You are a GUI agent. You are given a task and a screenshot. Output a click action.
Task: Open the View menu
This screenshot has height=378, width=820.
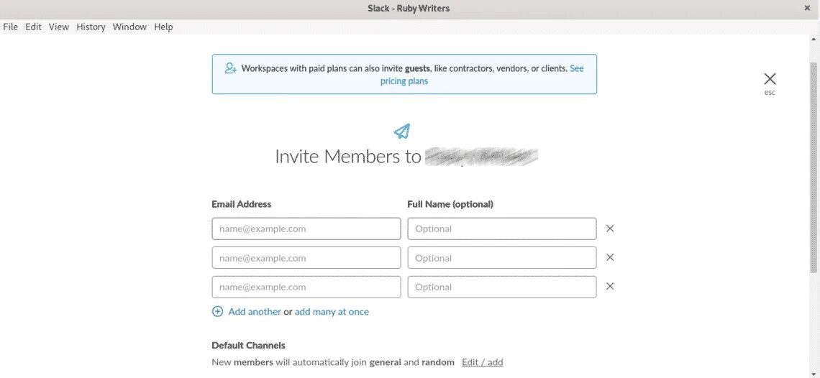59,27
